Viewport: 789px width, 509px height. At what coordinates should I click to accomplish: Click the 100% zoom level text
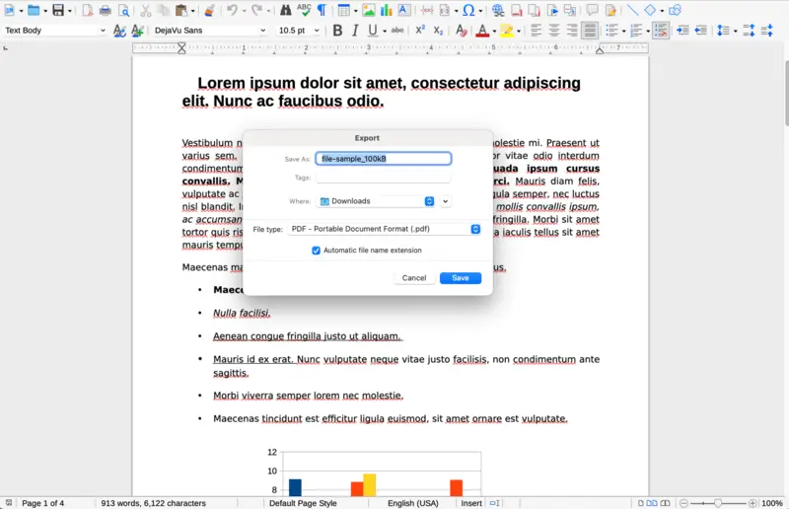click(x=772, y=503)
